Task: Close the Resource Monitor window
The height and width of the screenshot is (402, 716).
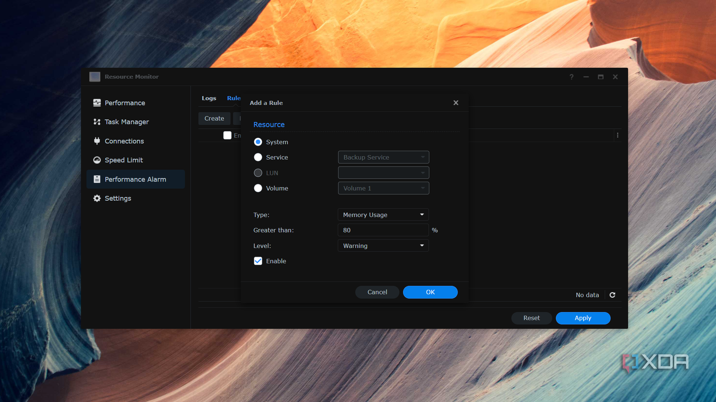Action: pos(615,77)
